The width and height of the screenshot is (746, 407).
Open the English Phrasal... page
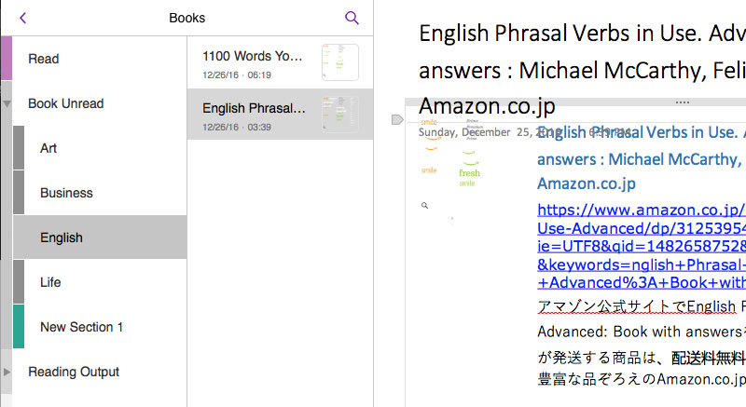(x=281, y=114)
